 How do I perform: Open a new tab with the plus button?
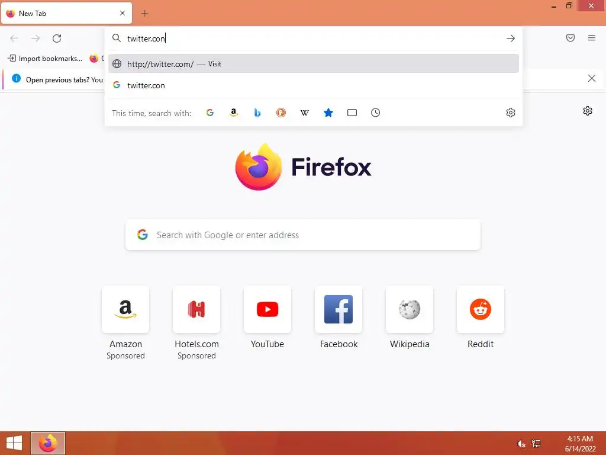click(x=144, y=14)
